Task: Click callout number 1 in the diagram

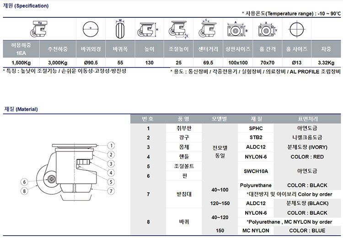Action: point(111,146)
